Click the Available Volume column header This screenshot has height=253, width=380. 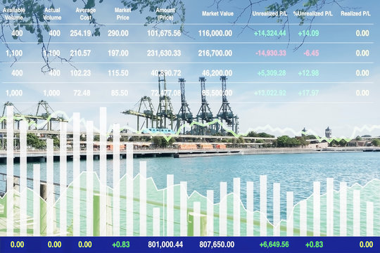(x=14, y=14)
